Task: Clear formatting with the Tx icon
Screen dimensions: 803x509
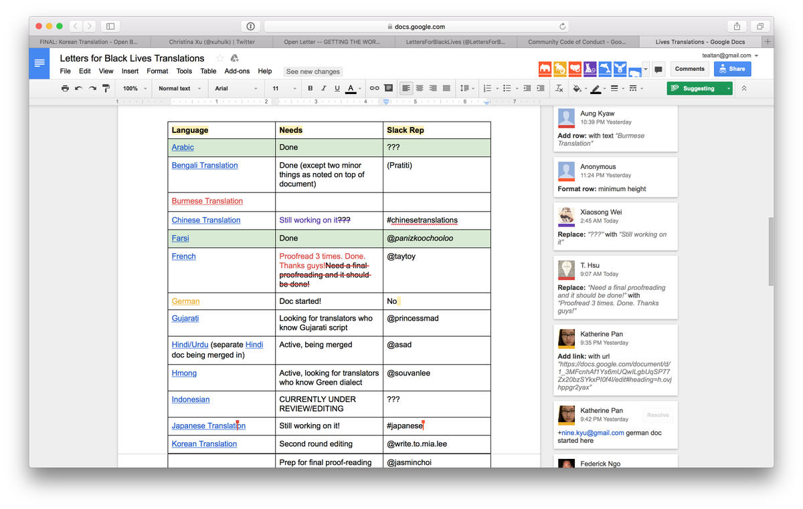Action: pyautogui.click(x=559, y=88)
